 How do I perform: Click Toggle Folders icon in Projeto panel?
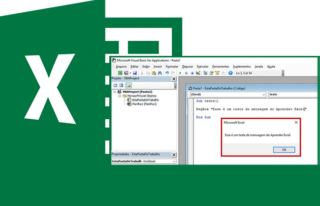pos(128,85)
